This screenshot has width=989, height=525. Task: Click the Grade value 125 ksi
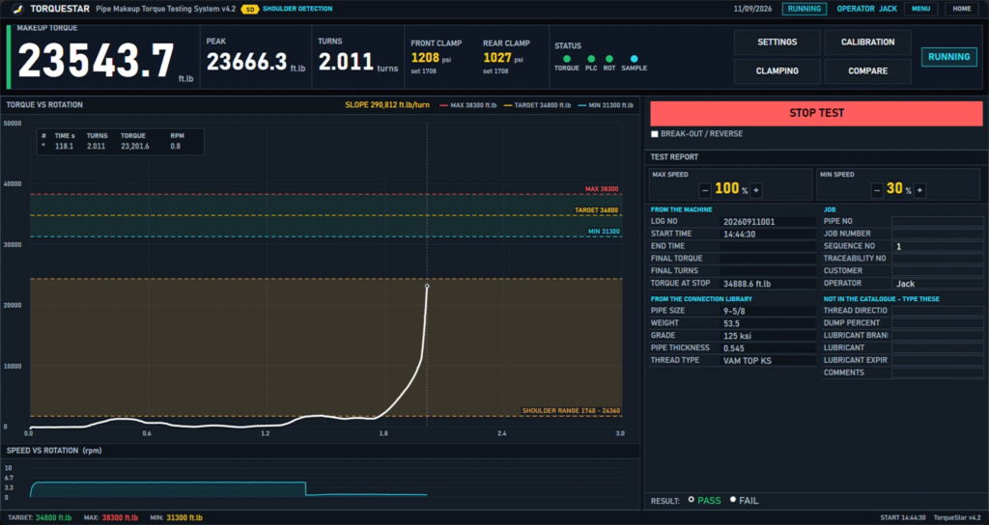pyautogui.click(x=738, y=336)
